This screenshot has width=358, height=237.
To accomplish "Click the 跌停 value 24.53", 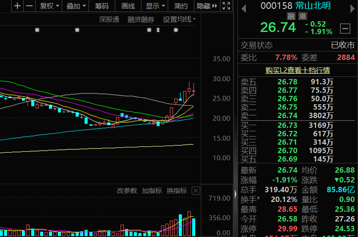I will tap(345, 229).
